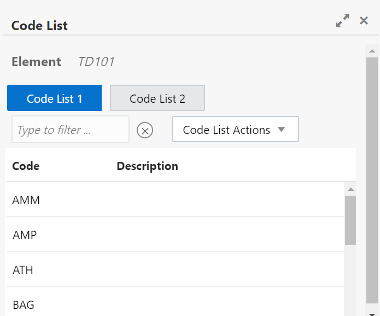
Task: Click the outer panel scroll down arrow
Action: (x=372, y=313)
